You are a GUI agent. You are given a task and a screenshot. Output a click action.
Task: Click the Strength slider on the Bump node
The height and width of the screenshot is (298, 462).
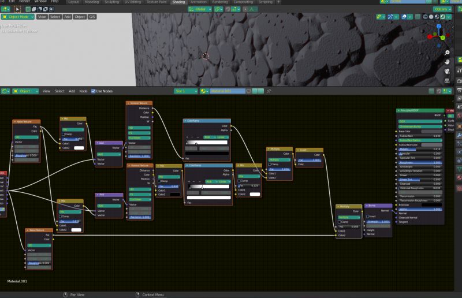378,222
